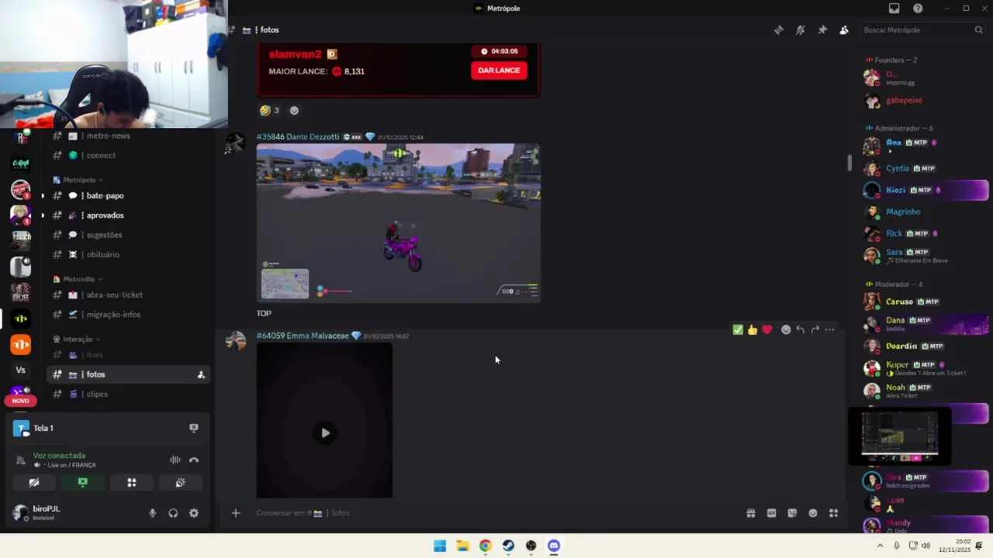This screenshot has width=993, height=558.
Task: Open more options for the hovered message
Action: (x=829, y=329)
